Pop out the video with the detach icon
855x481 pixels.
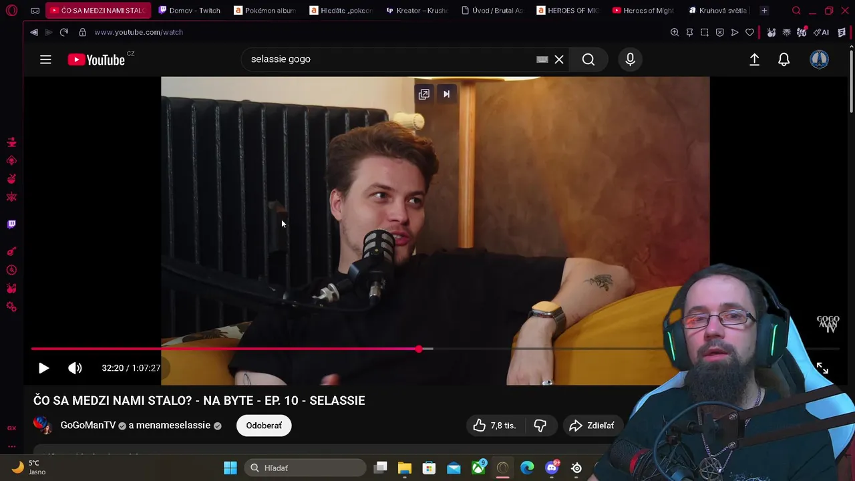tap(423, 94)
